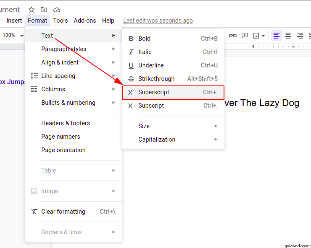Click the 'Alt+Shift+5' shortcut text

click(202, 79)
